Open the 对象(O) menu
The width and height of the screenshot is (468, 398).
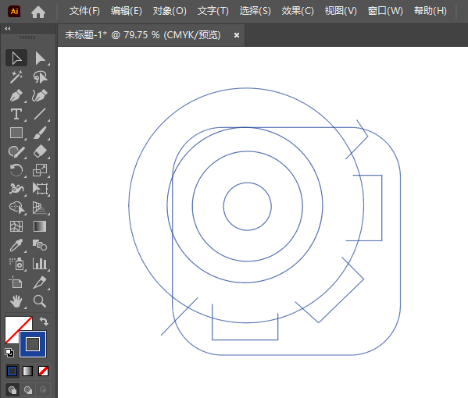pos(170,11)
